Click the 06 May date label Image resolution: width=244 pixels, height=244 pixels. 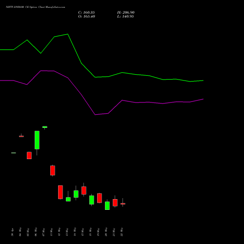(36, 232)
